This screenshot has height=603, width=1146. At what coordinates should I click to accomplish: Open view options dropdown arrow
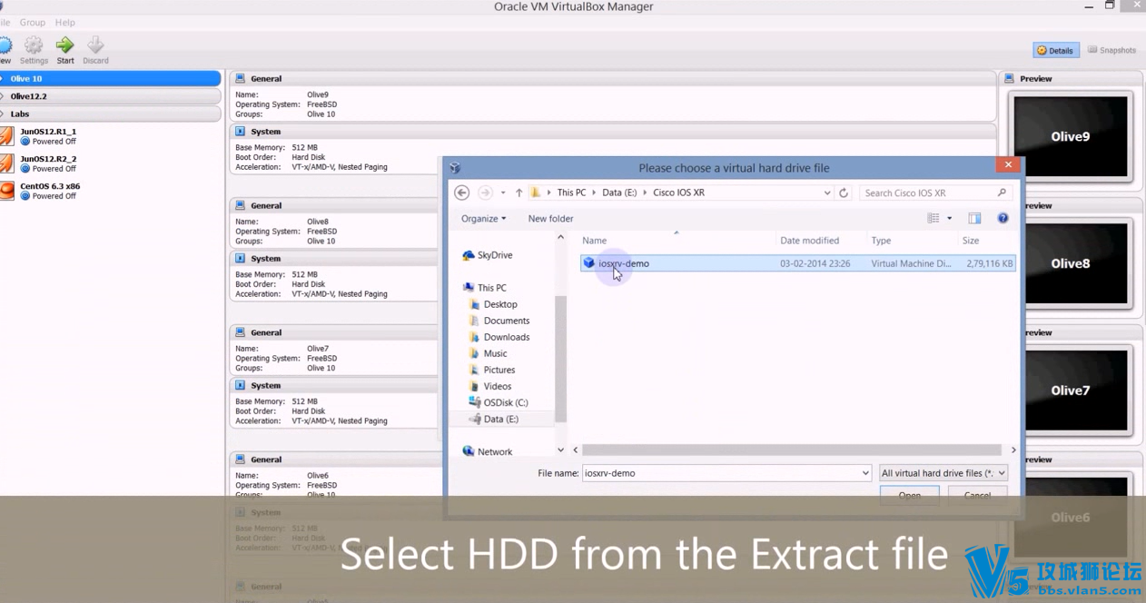tap(950, 218)
